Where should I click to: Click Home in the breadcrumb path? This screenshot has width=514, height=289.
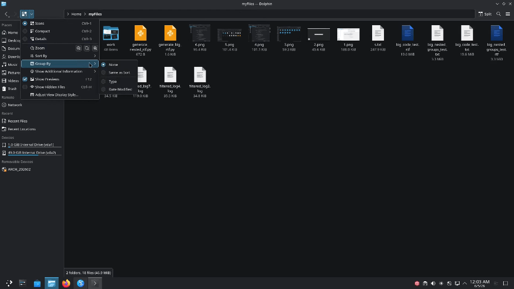[x=77, y=14]
